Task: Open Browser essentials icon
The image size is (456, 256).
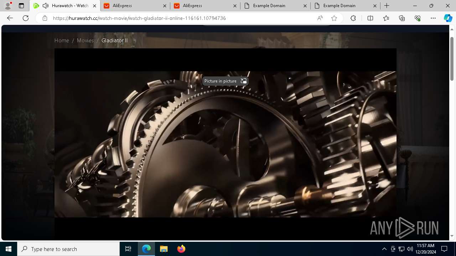Action: click(418, 18)
